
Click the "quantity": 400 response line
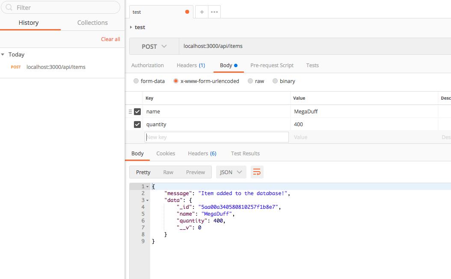click(x=201, y=221)
